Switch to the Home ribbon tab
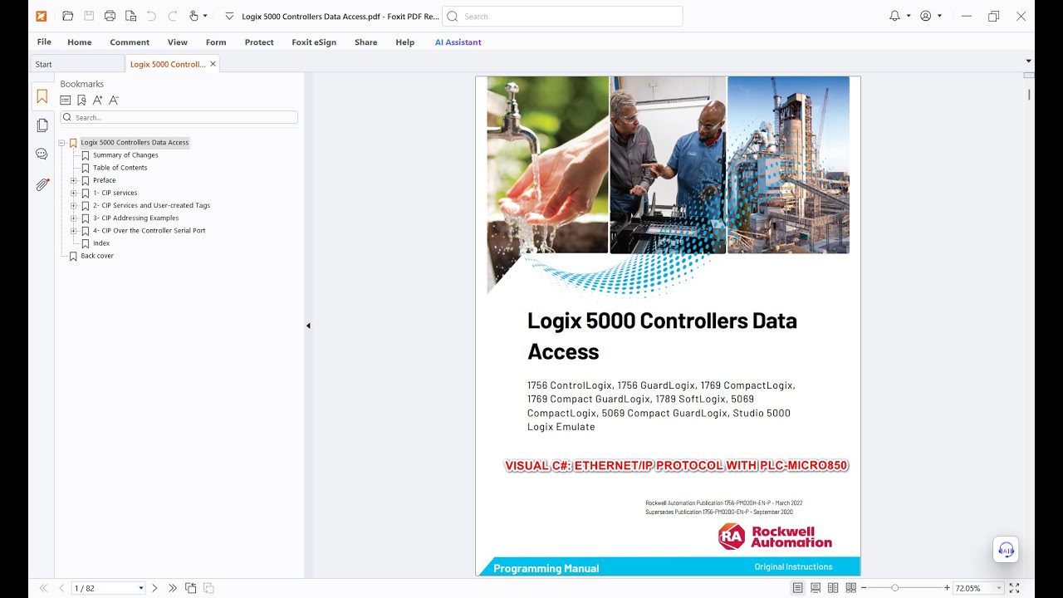 point(80,42)
